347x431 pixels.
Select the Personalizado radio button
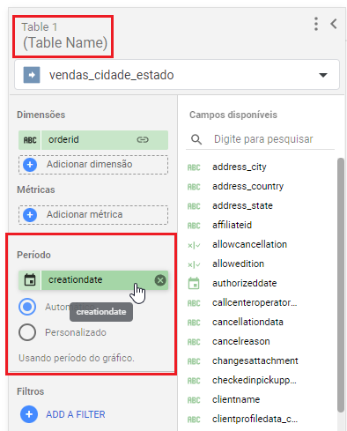point(27,332)
